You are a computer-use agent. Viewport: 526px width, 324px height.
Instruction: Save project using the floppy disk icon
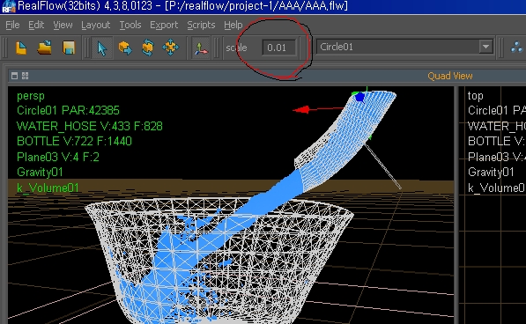click(69, 48)
